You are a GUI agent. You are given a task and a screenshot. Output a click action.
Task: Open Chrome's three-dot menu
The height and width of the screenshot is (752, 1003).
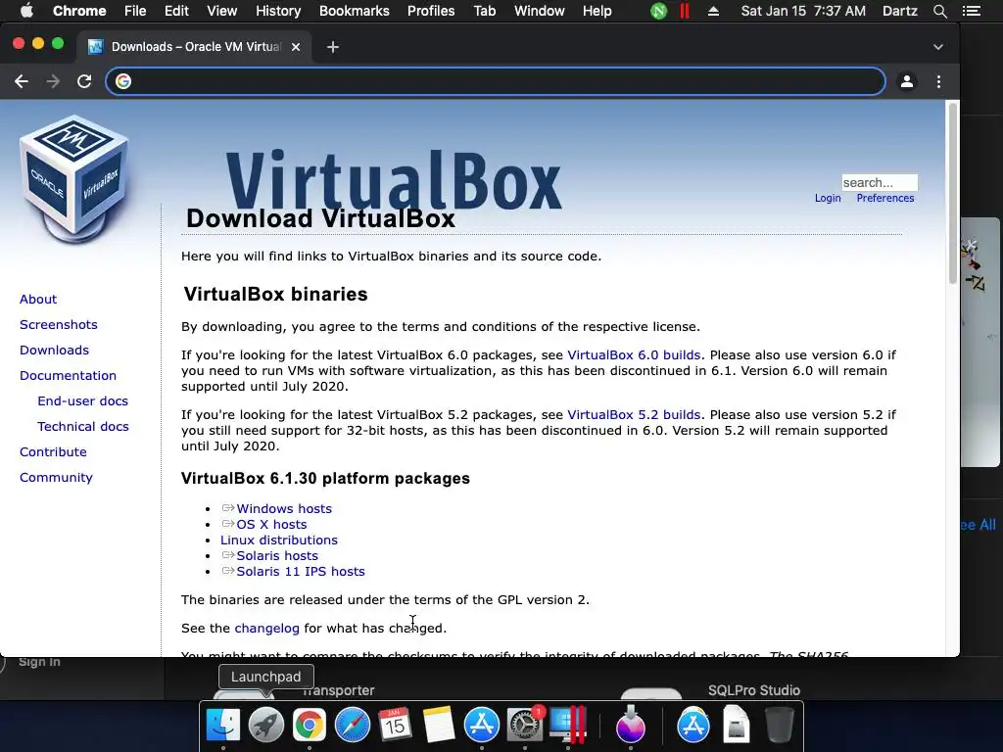tap(938, 82)
